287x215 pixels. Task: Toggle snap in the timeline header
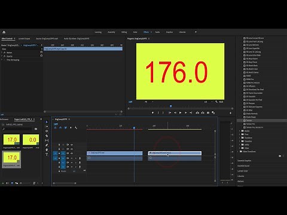click(60, 128)
